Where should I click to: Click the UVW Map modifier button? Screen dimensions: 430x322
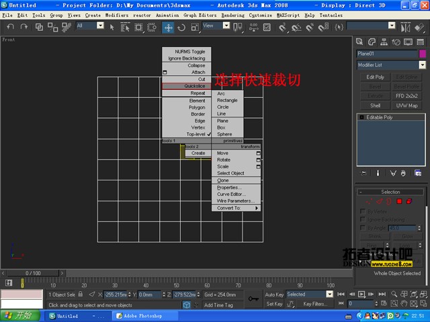[406, 106]
